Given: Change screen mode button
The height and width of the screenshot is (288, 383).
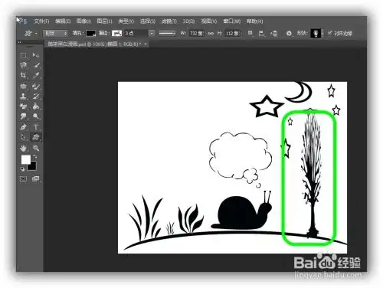Looking at the screenshot, I should pyautogui.click(x=35, y=178).
